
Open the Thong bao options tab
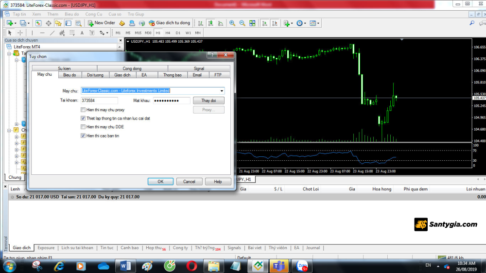coord(173,75)
